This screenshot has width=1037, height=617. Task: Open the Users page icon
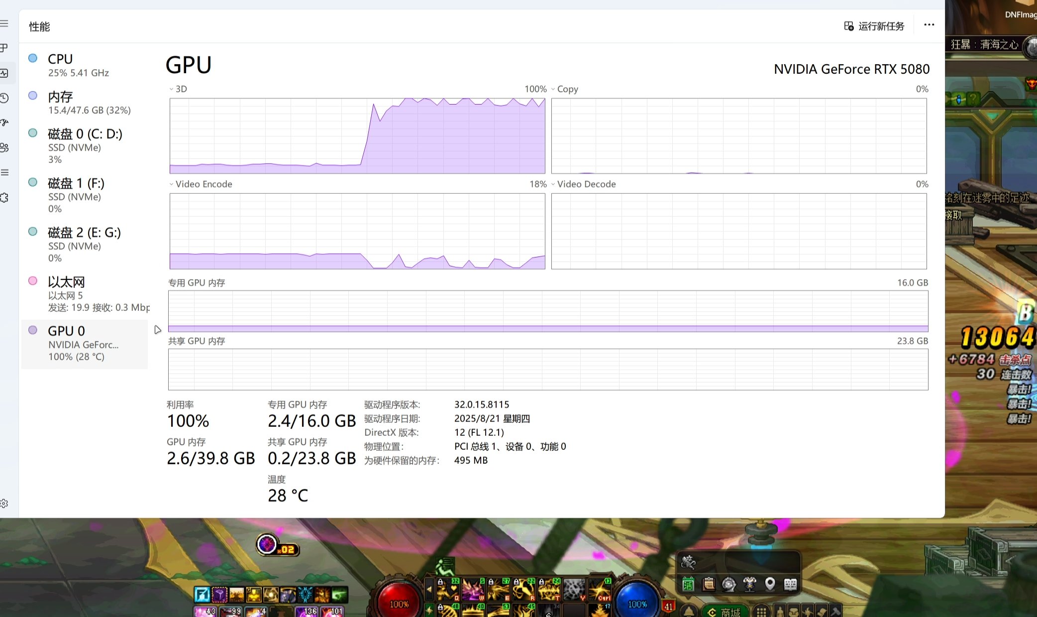(4, 147)
